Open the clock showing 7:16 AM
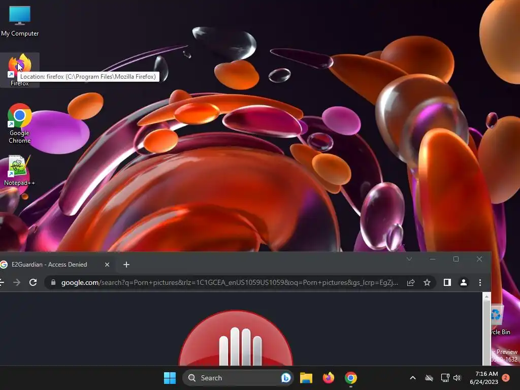This screenshot has height=390, width=520. coord(484,378)
